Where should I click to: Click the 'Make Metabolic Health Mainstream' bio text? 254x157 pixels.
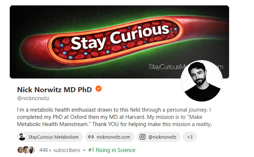point(110,121)
